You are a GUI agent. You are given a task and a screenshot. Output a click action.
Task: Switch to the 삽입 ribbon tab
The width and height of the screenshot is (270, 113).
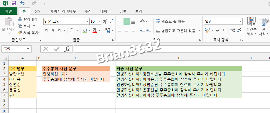pos(38,12)
